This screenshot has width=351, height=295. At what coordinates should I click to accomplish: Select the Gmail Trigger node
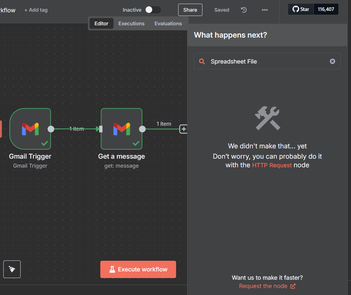pyautogui.click(x=30, y=129)
